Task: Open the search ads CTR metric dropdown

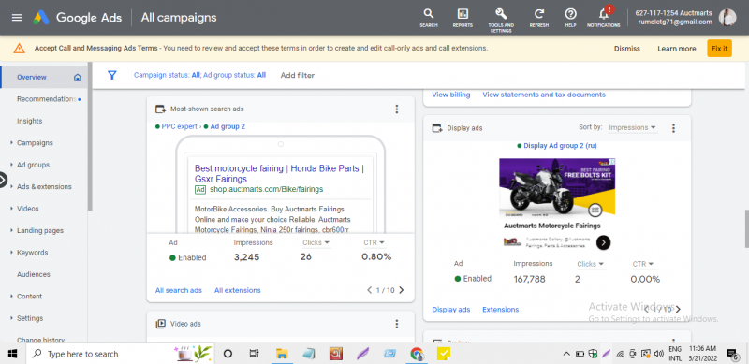Action: [374, 242]
